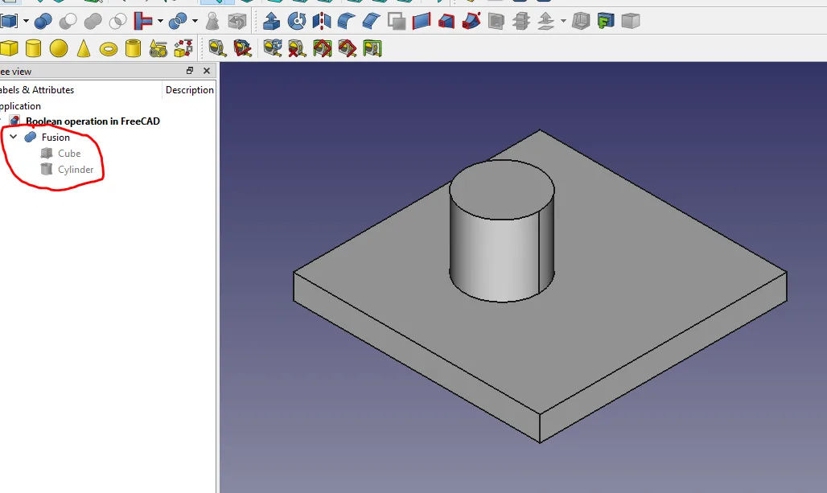Add a Sphere primitive

58,49
